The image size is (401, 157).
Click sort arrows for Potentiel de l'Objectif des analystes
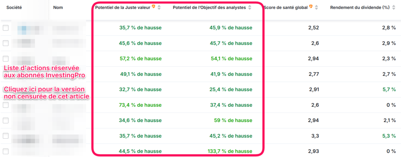pos(249,7)
